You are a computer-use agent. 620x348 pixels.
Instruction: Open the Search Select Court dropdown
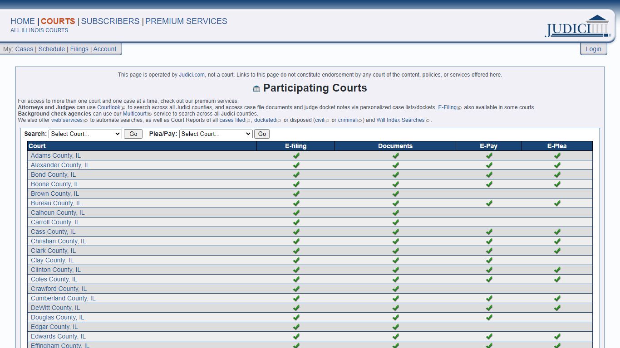coord(85,134)
